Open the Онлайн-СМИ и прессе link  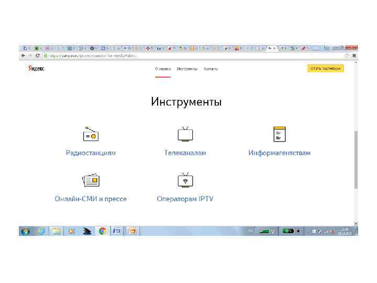[91, 199]
